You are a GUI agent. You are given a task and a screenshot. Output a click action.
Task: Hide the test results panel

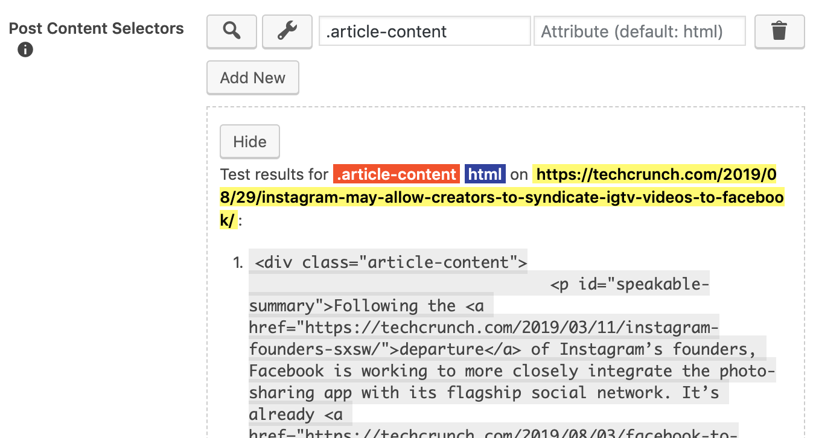(x=250, y=142)
